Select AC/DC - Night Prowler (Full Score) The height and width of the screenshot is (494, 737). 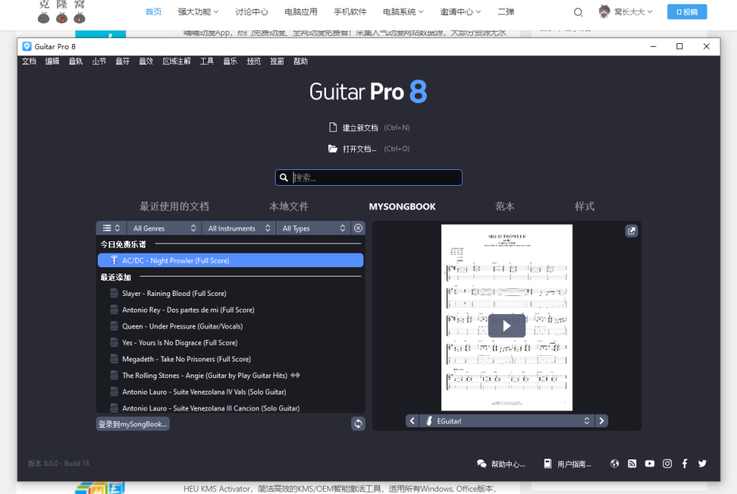[x=230, y=260]
